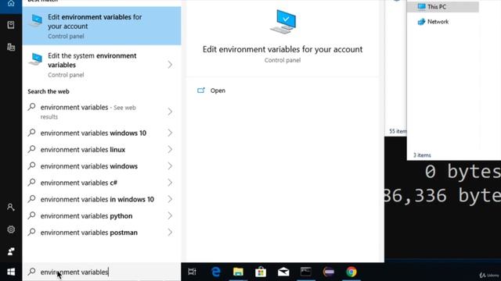Click the user account icon in the sidebar
Screen dimensions: 501x281
11,207
